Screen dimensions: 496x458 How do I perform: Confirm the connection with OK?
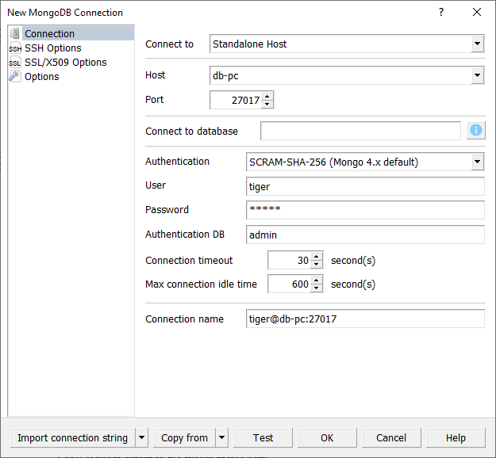[x=327, y=437]
